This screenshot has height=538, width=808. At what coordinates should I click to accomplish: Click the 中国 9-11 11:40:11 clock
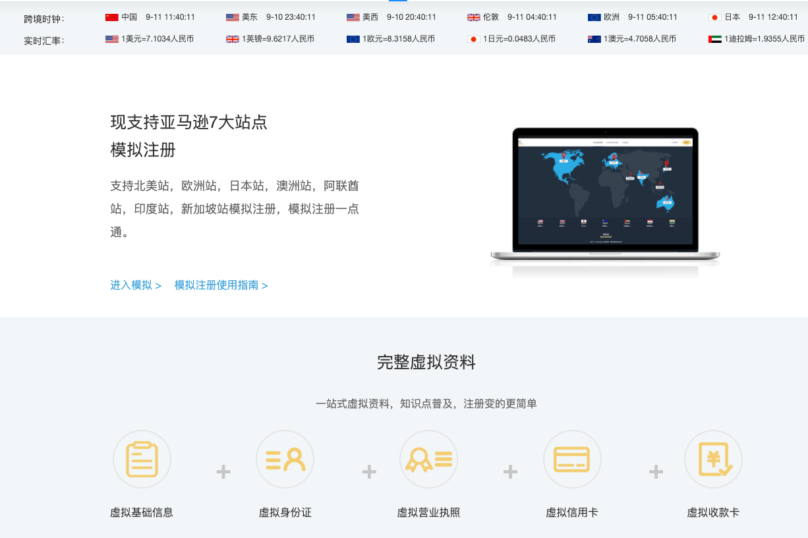(158, 17)
